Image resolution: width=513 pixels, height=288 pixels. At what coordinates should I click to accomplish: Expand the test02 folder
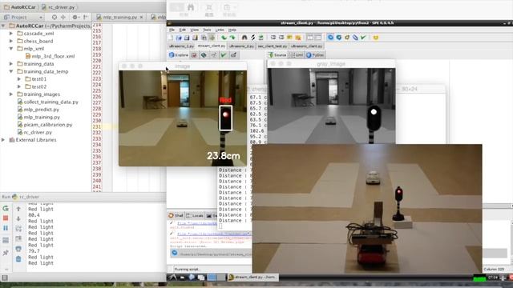19,86
